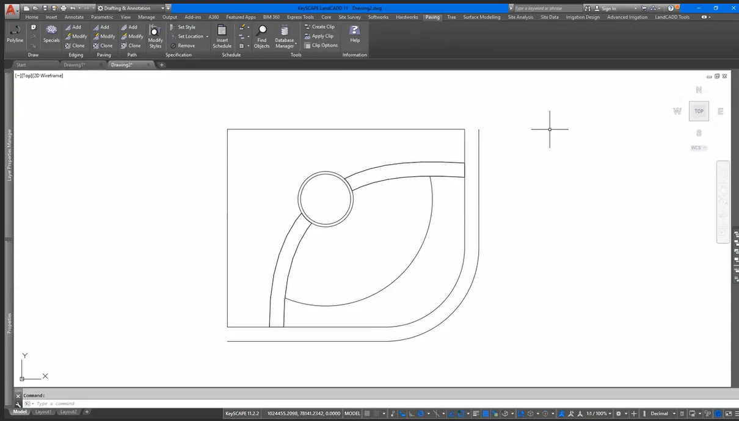Open the Database Manager
The image size is (739, 421).
coord(285,37)
